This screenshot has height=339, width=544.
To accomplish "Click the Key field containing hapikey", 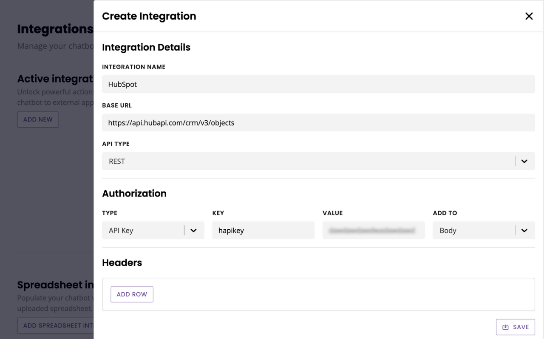I will (263, 231).
